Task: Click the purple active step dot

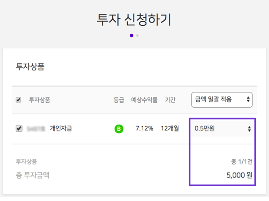Action: click(132, 36)
